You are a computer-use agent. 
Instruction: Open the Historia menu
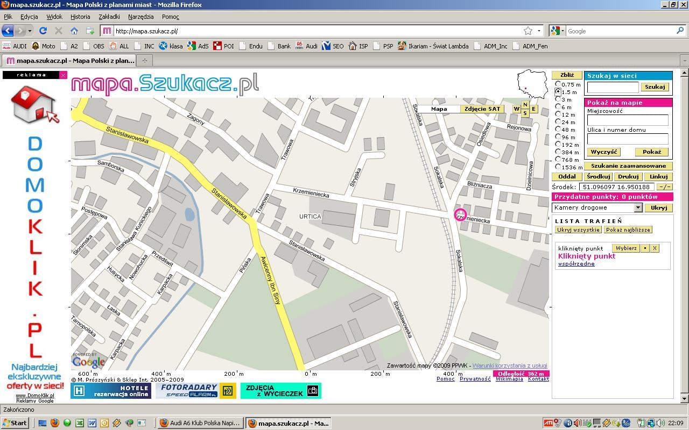click(x=80, y=17)
